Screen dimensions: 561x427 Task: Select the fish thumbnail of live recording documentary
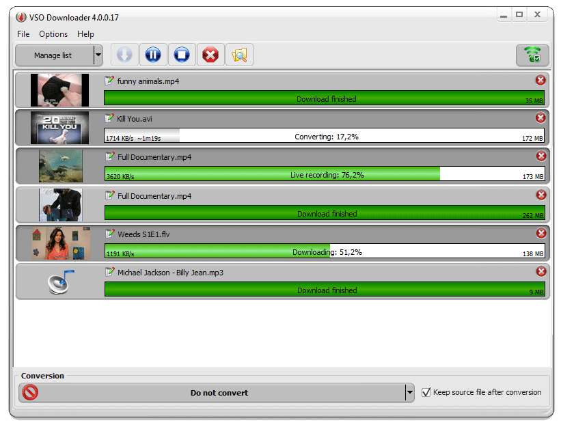[61, 166]
